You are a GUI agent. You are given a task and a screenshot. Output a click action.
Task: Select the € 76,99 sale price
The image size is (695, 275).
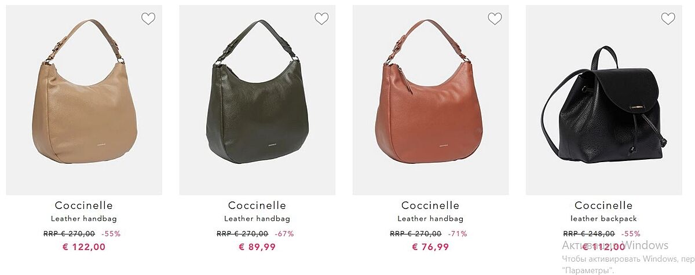[430, 247]
